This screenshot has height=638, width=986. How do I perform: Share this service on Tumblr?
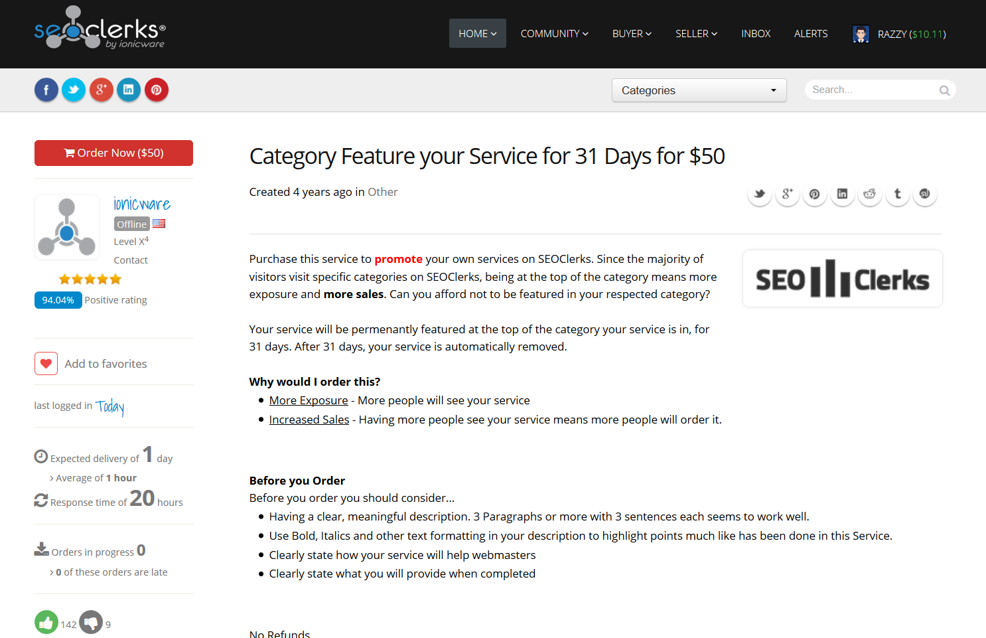(x=897, y=194)
